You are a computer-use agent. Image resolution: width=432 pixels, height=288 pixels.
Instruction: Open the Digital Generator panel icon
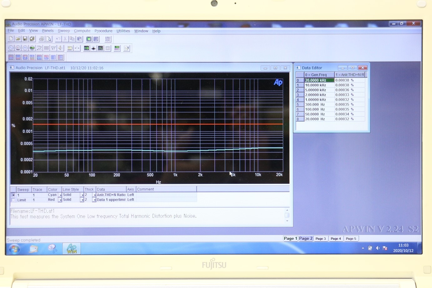25,48
